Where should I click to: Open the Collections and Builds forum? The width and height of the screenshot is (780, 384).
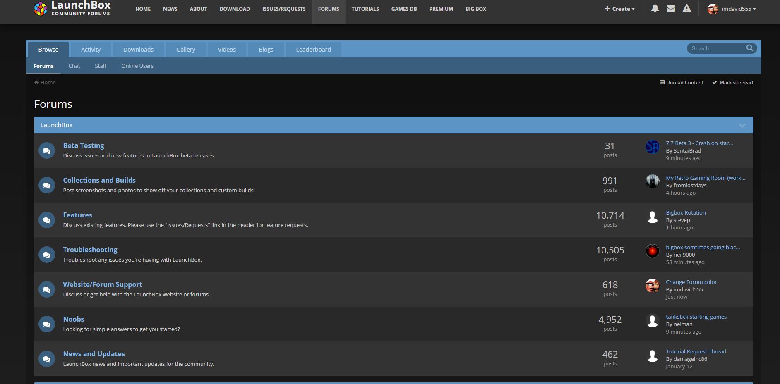click(x=99, y=180)
